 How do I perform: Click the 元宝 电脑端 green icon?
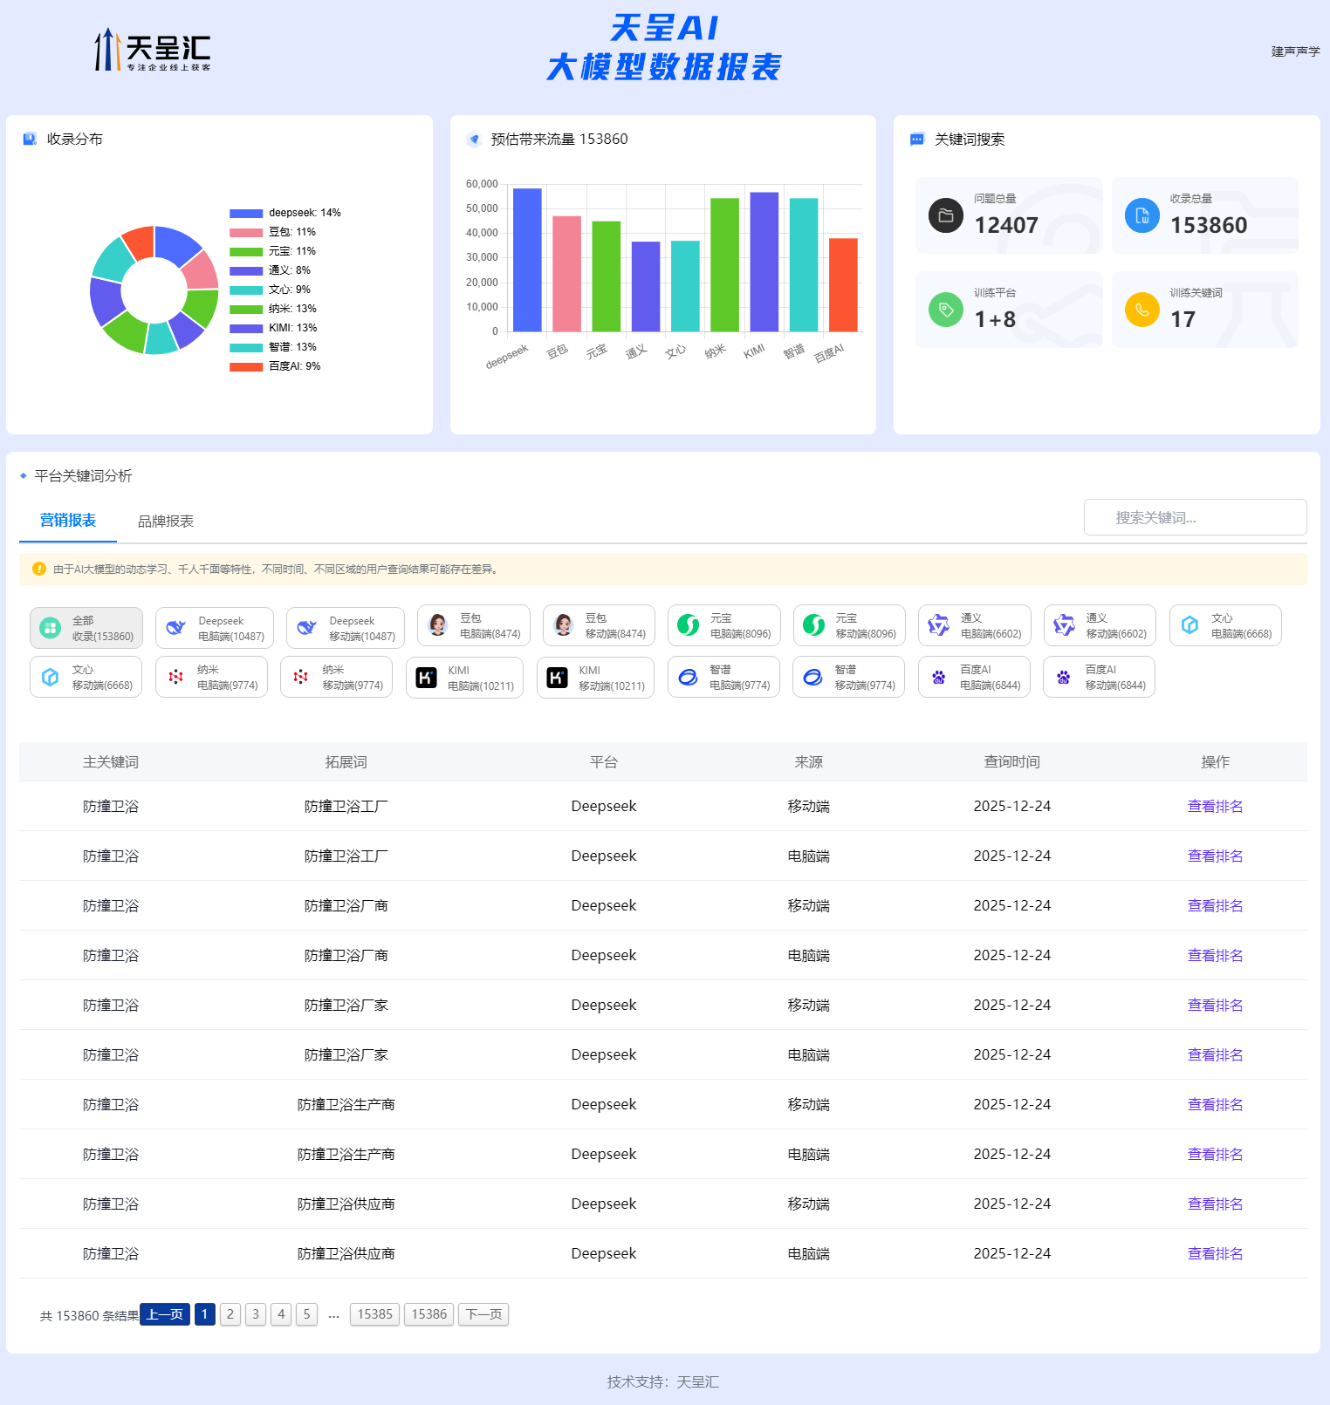[689, 625]
